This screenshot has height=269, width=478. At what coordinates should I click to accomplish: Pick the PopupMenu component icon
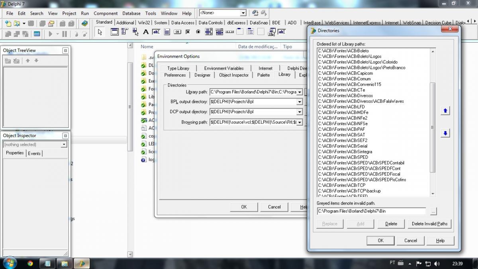click(135, 32)
